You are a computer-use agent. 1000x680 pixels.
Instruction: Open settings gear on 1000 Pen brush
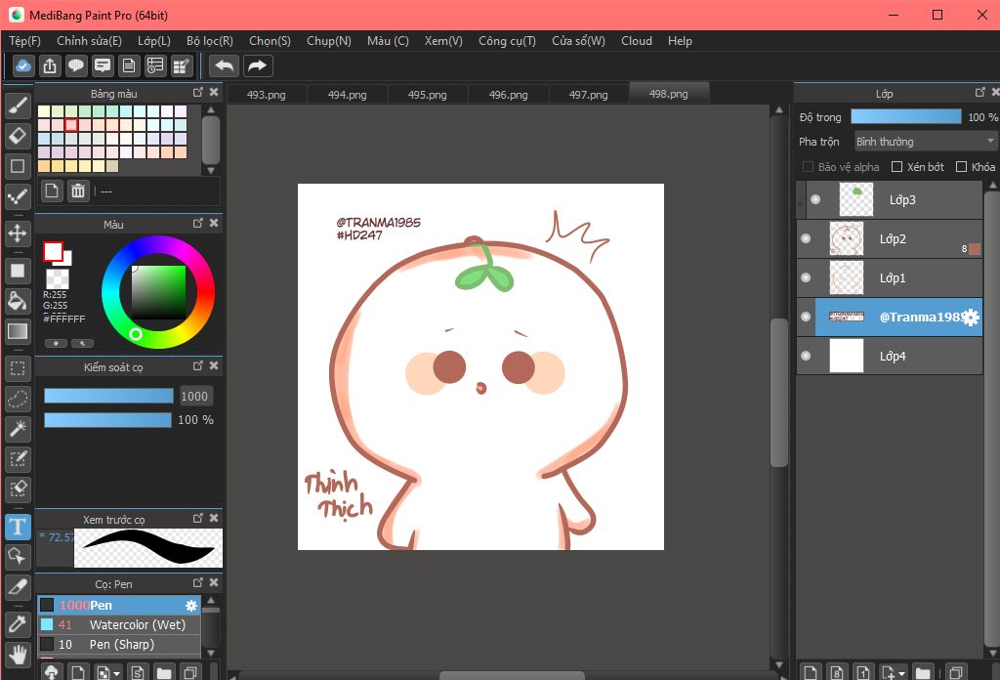tap(191, 606)
